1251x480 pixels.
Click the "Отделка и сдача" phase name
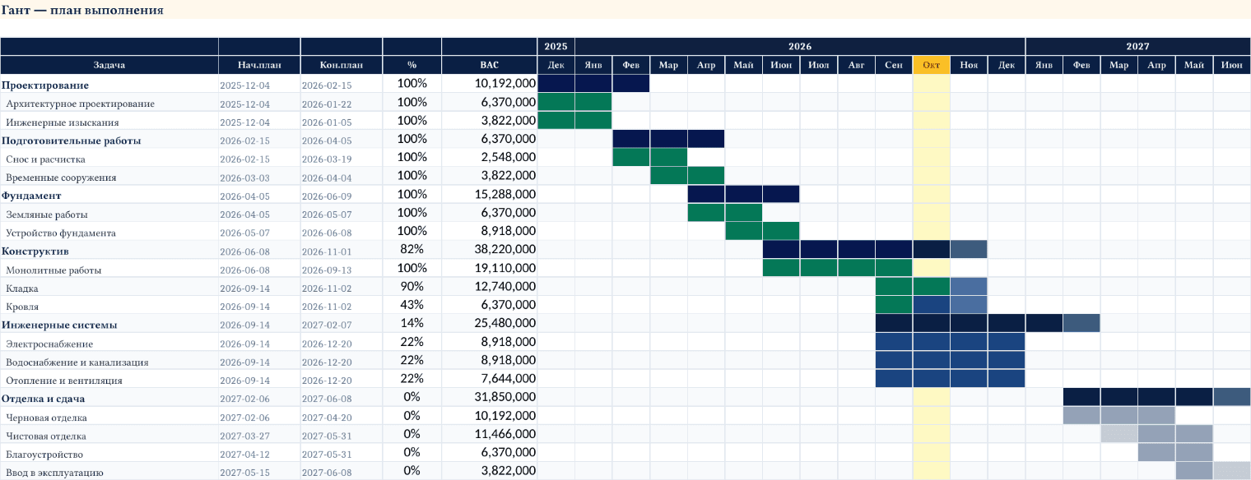point(55,399)
